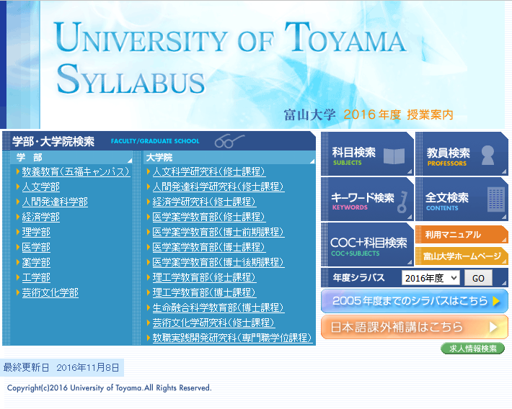Open 工学部 link
The image size is (512, 409).
point(36,277)
